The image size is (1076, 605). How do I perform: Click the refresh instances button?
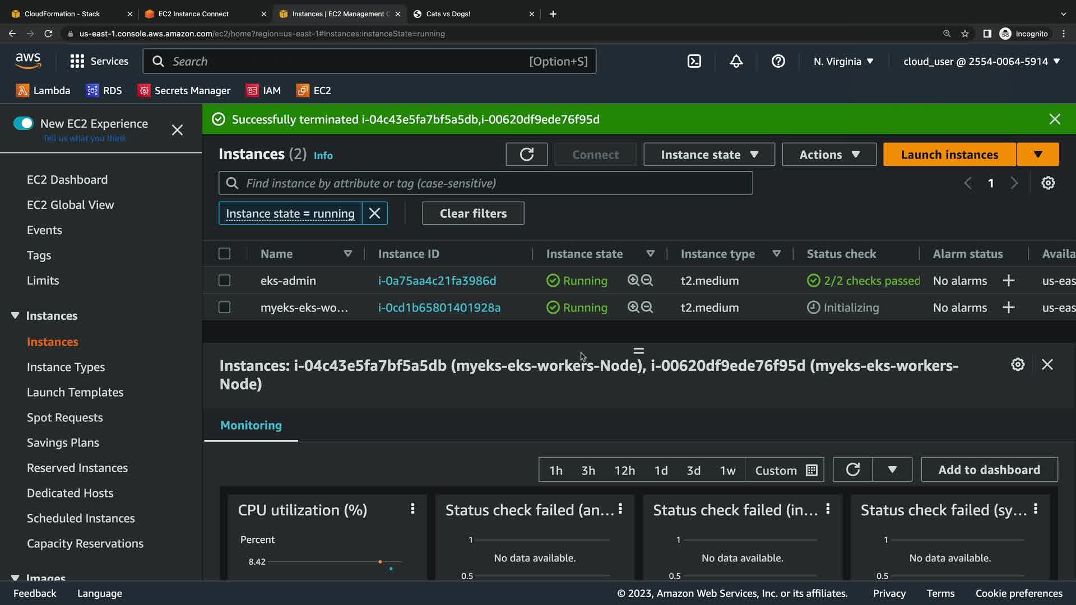tap(526, 155)
